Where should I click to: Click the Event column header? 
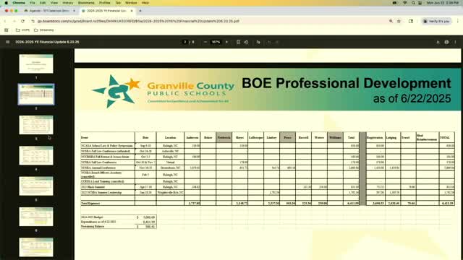(85, 138)
